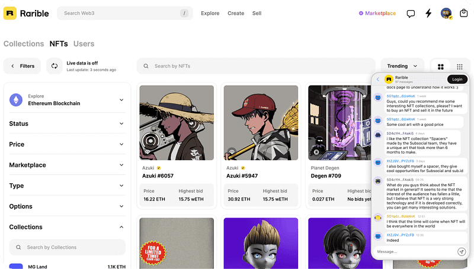This screenshot has width=474, height=269.
Task: Click the 'Live data is off' label
Action: [82, 63]
